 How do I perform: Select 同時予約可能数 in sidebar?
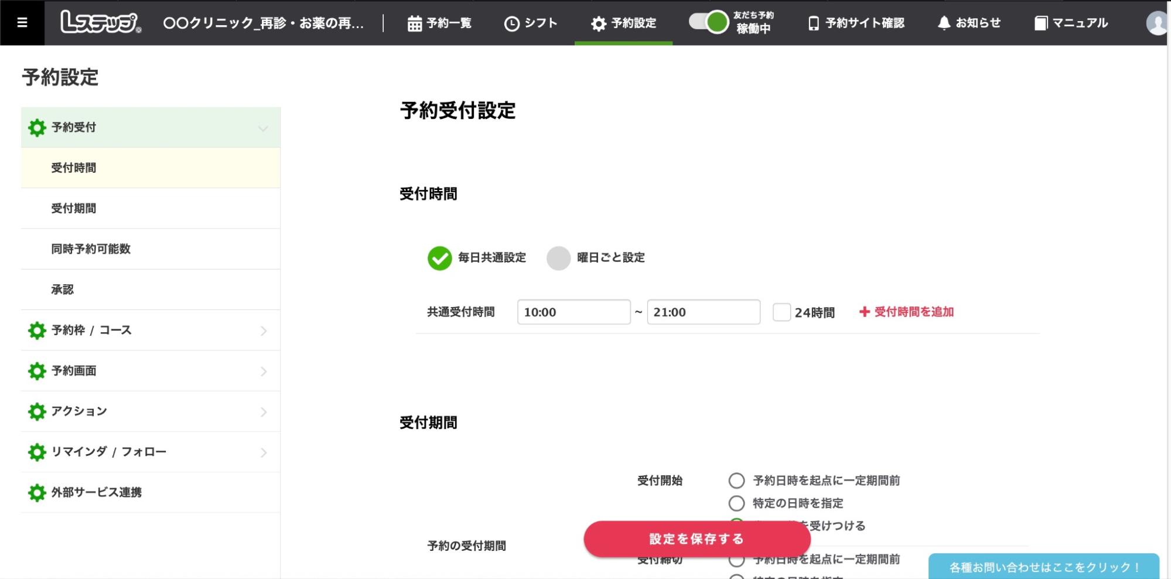click(x=91, y=249)
